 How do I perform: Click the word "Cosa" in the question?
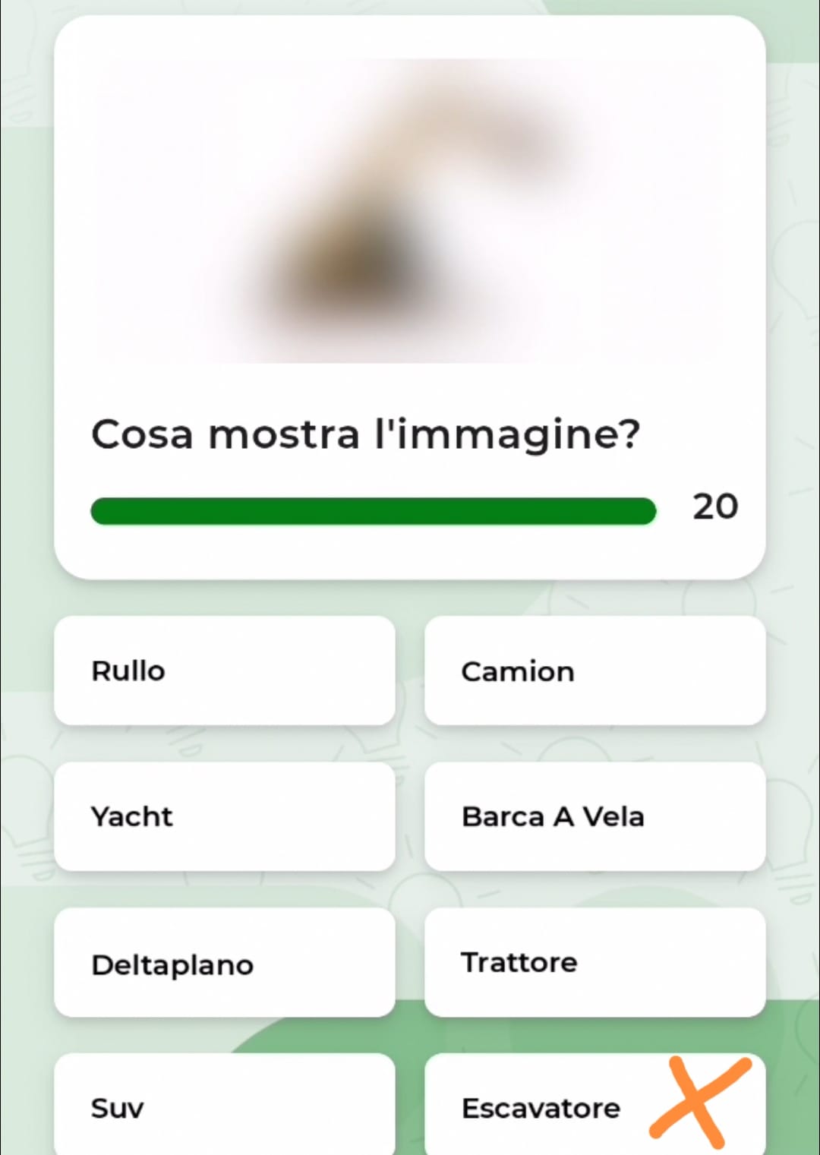coord(142,435)
